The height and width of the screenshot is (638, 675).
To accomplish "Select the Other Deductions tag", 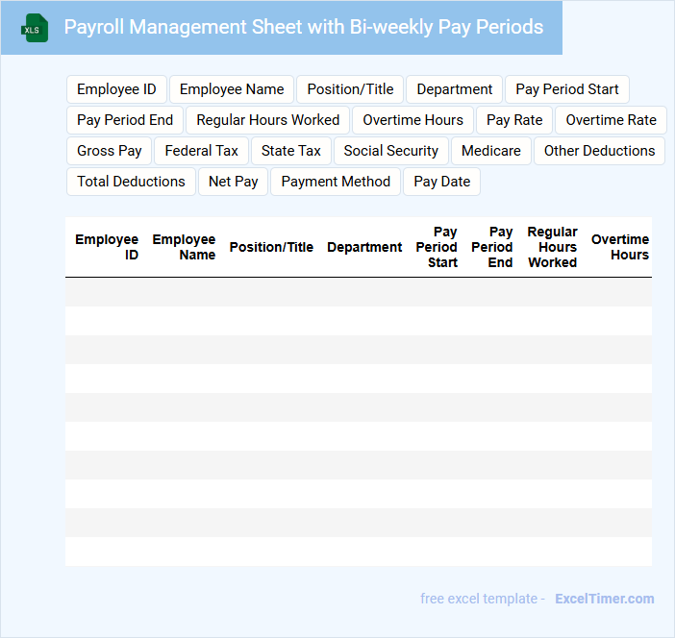I will pos(599,151).
